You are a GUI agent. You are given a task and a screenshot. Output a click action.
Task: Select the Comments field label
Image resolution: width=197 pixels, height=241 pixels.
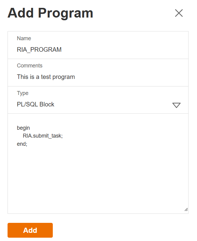pyautogui.click(x=30, y=66)
